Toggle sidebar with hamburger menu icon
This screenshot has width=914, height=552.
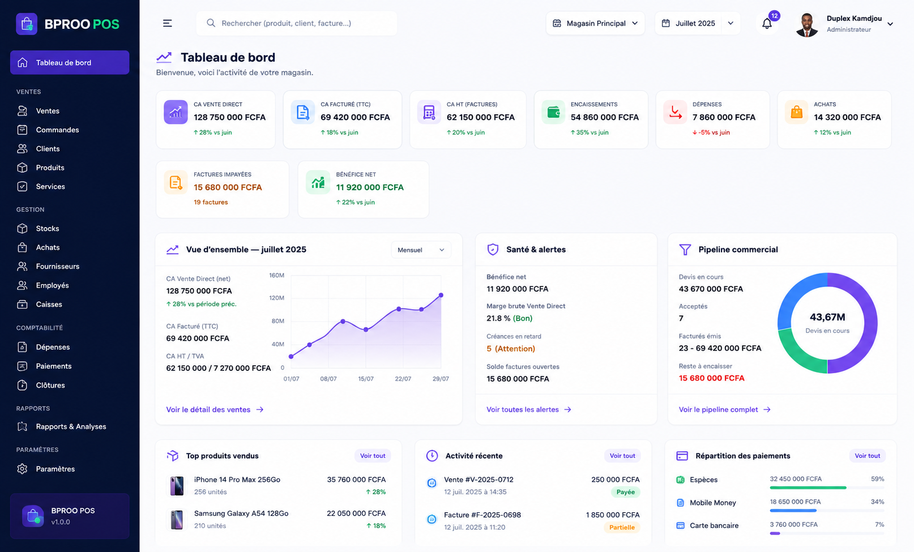(x=167, y=23)
